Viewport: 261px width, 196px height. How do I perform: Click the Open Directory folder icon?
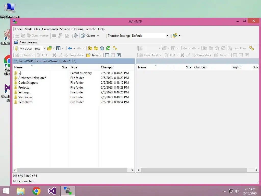pyautogui.click(x=49, y=48)
